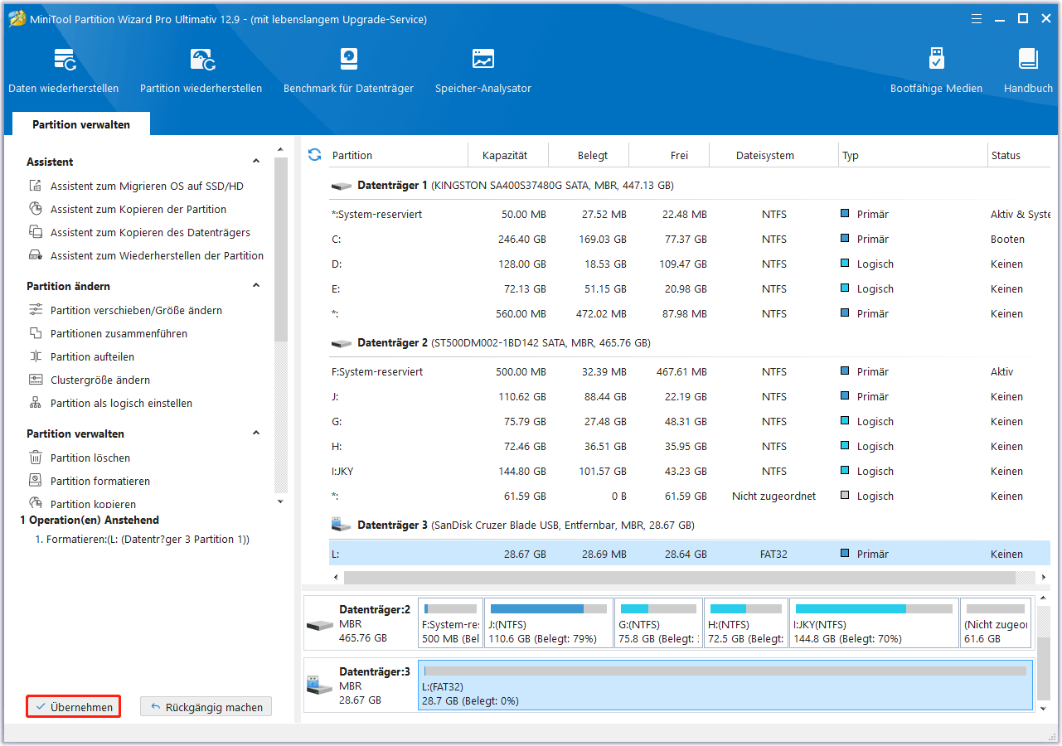Sort by Kapazität column header

[505, 156]
